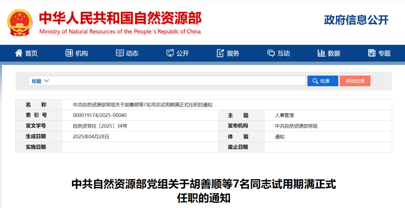The height and width of the screenshot is (208, 405).
Task: Select index number 000019174/2025-00040
Action: [100, 115]
